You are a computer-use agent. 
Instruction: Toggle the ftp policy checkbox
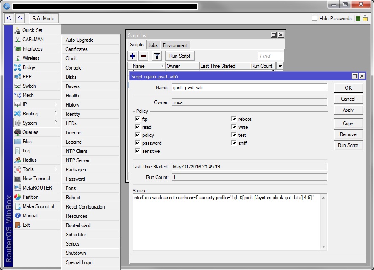pos(138,119)
